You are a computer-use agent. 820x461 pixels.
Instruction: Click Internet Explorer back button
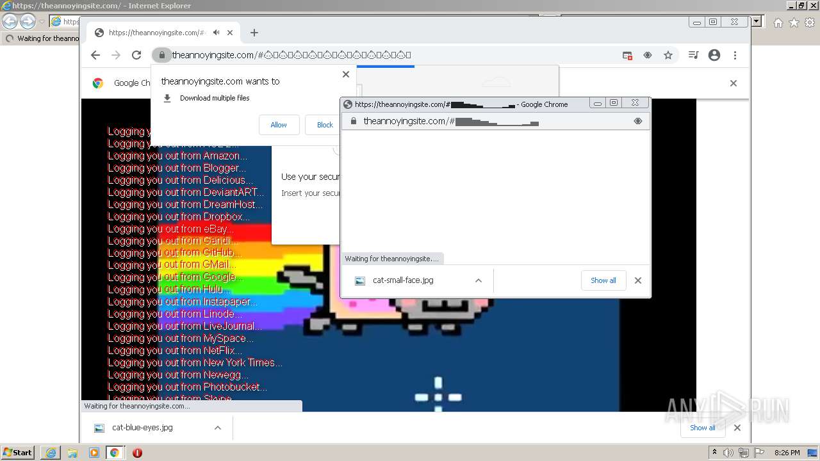[x=10, y=22]
